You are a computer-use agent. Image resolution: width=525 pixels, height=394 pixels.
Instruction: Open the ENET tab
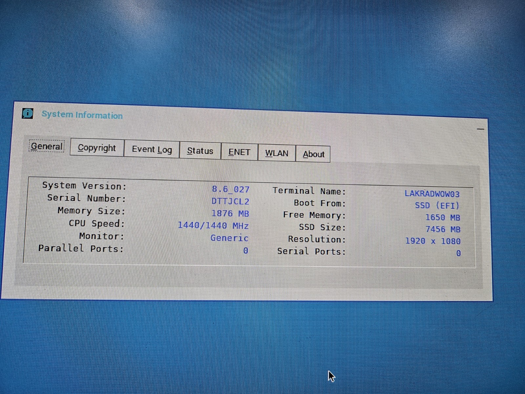click(x=239, y=152)
